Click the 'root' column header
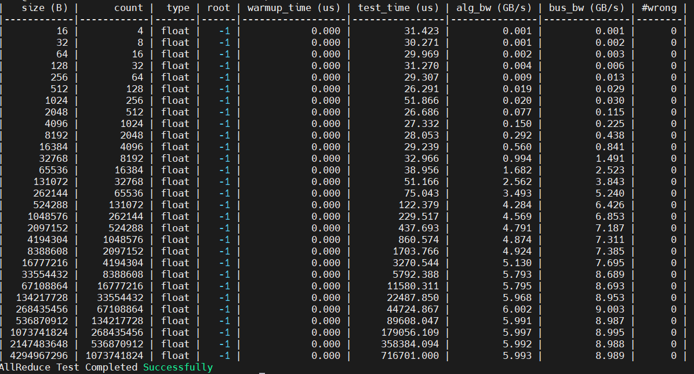 click(x=219, y=8)
